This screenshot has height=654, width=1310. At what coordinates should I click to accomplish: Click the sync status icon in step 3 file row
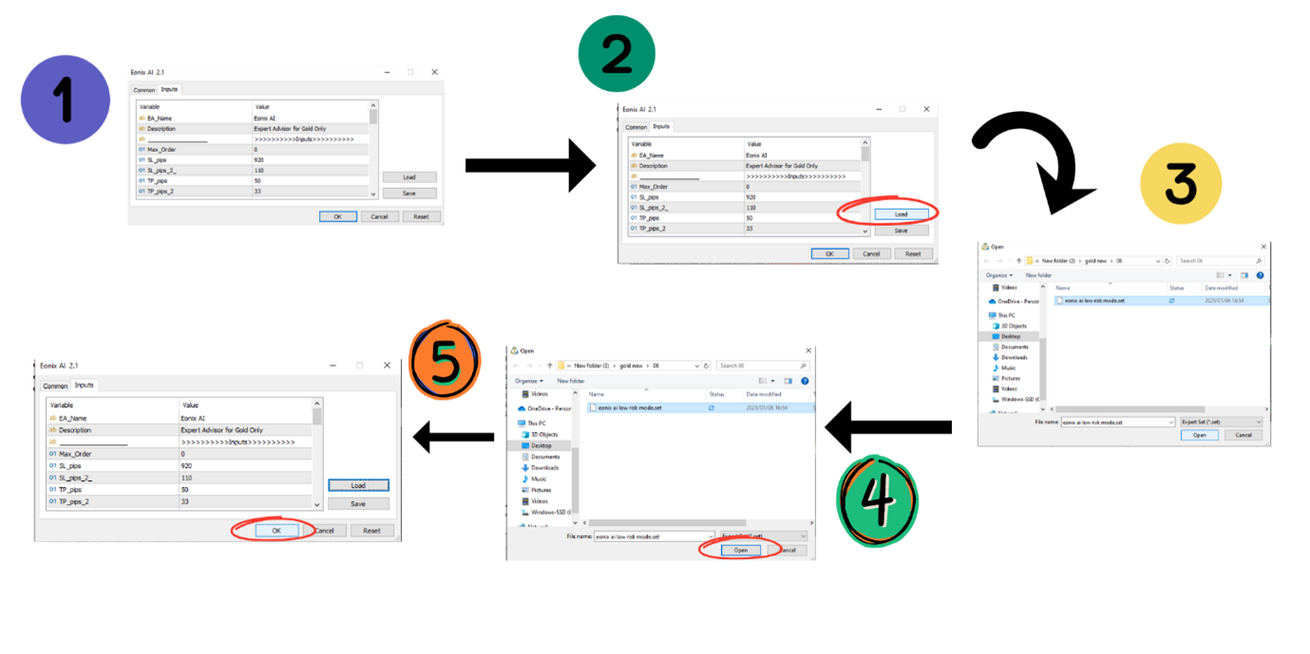[x=1172, y=301]
